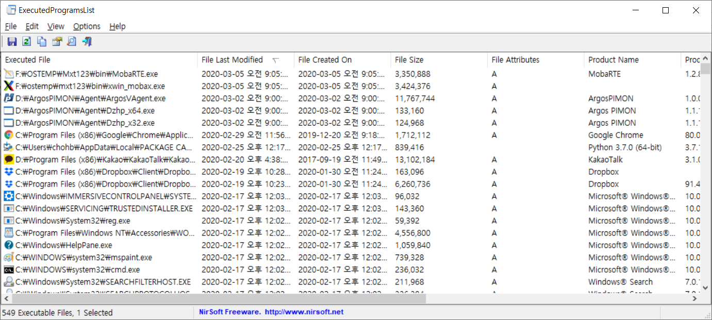The image size is (712, 320).
Task: Click the ArgosPIMON product name cell
Action: point(611,98)
